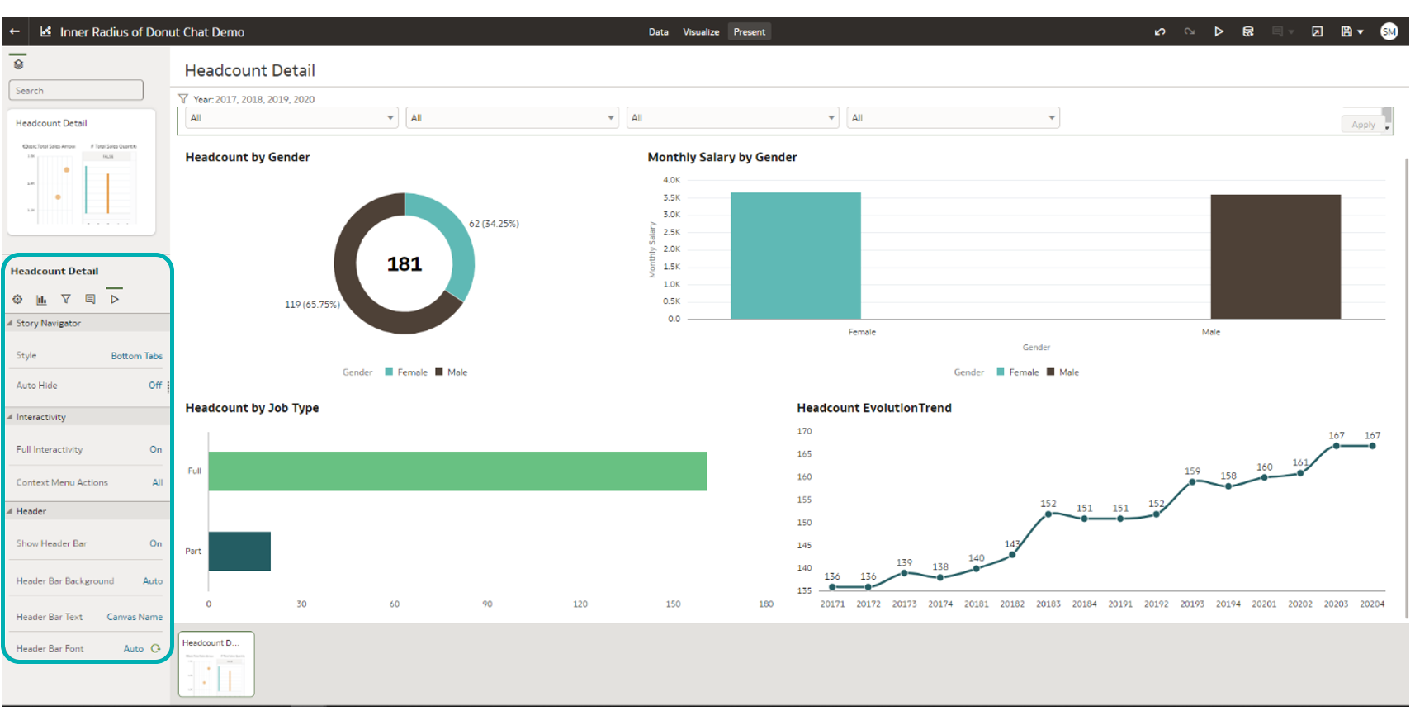
Task: Click the layers icon above the search box
Action: coord(18,64)
